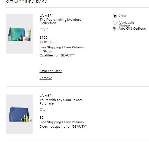This screenshot has width=149, height=142.
Task: Click the LA MER brand above the free gift
Action: [46, 96]
